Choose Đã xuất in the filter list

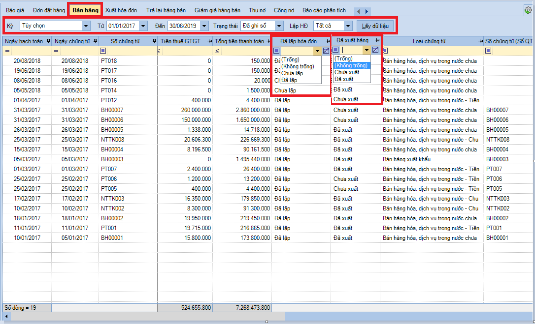[352, 79]
